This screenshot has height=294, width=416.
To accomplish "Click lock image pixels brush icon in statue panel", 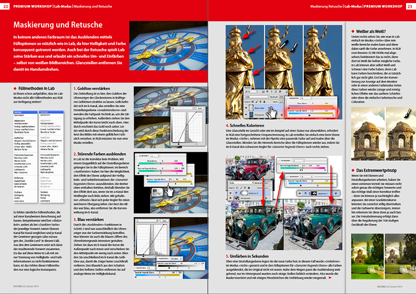I will pos(256,101).
